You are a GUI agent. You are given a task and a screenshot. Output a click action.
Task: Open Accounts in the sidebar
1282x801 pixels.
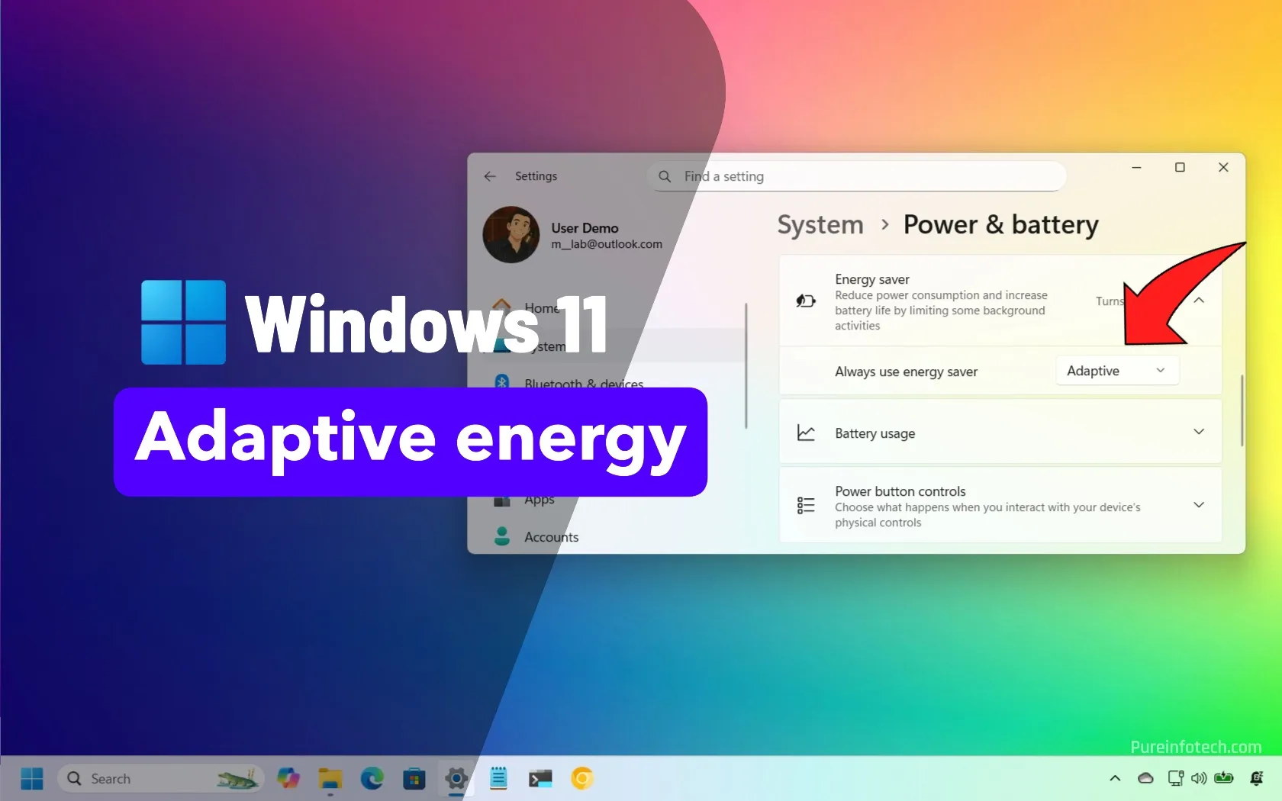pos(551,537)
